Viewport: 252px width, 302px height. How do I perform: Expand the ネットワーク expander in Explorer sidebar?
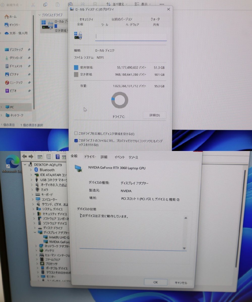click(x=1, y=116)
